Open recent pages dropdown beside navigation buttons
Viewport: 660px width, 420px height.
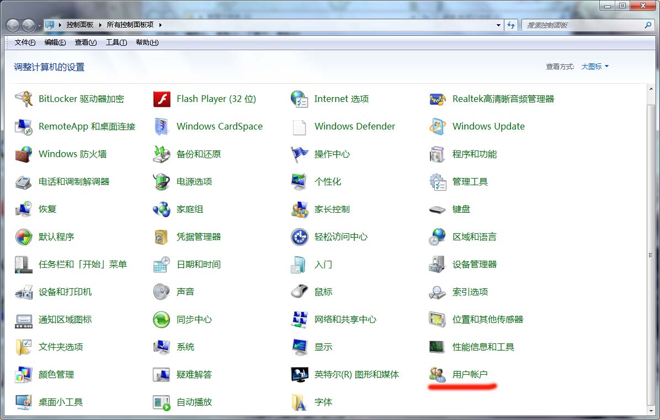tap(40, 26)
